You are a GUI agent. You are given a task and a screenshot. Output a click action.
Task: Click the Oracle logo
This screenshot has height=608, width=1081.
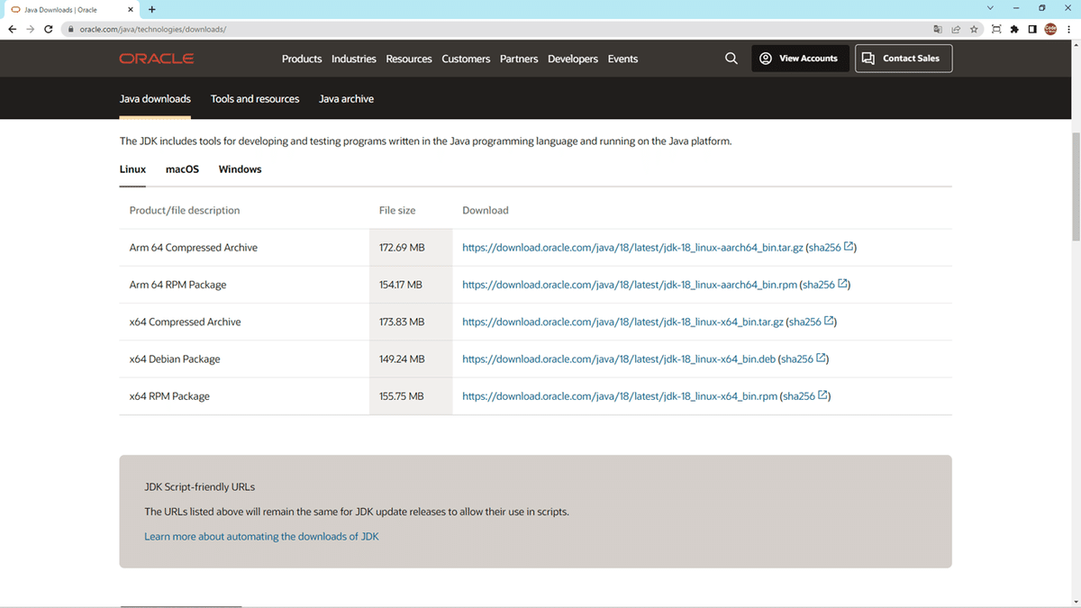pos(157,59)
